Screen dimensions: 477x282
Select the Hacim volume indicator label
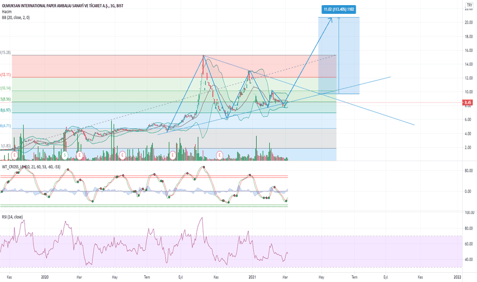pyautogui.click(x=7, y=12)
